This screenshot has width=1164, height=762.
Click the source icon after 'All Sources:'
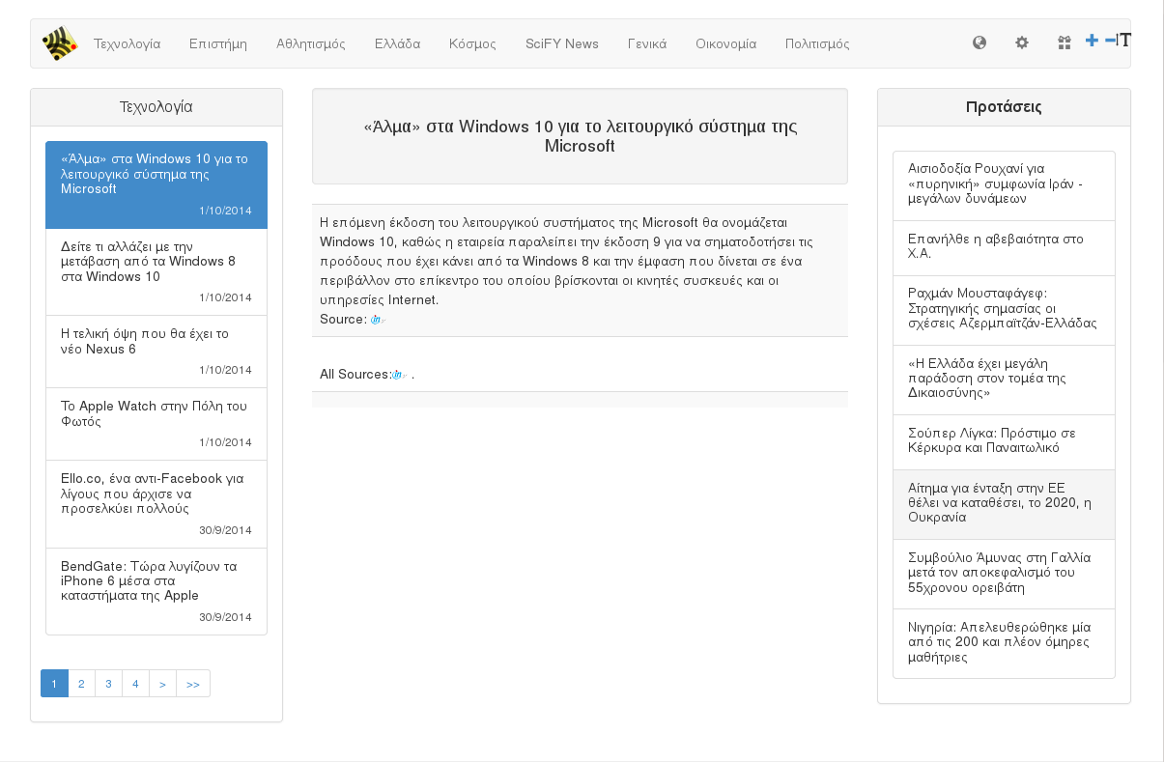pyautogui.click(x=399, y=375)
